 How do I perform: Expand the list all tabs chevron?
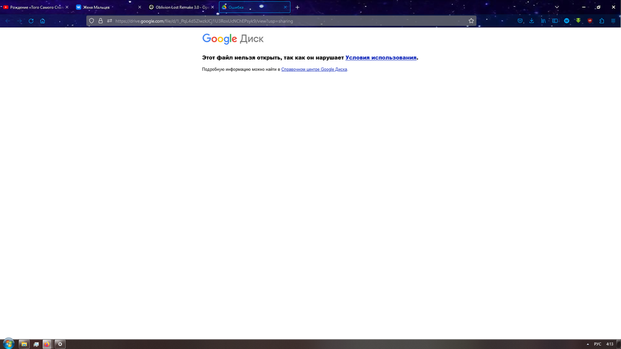coord(557,7)
